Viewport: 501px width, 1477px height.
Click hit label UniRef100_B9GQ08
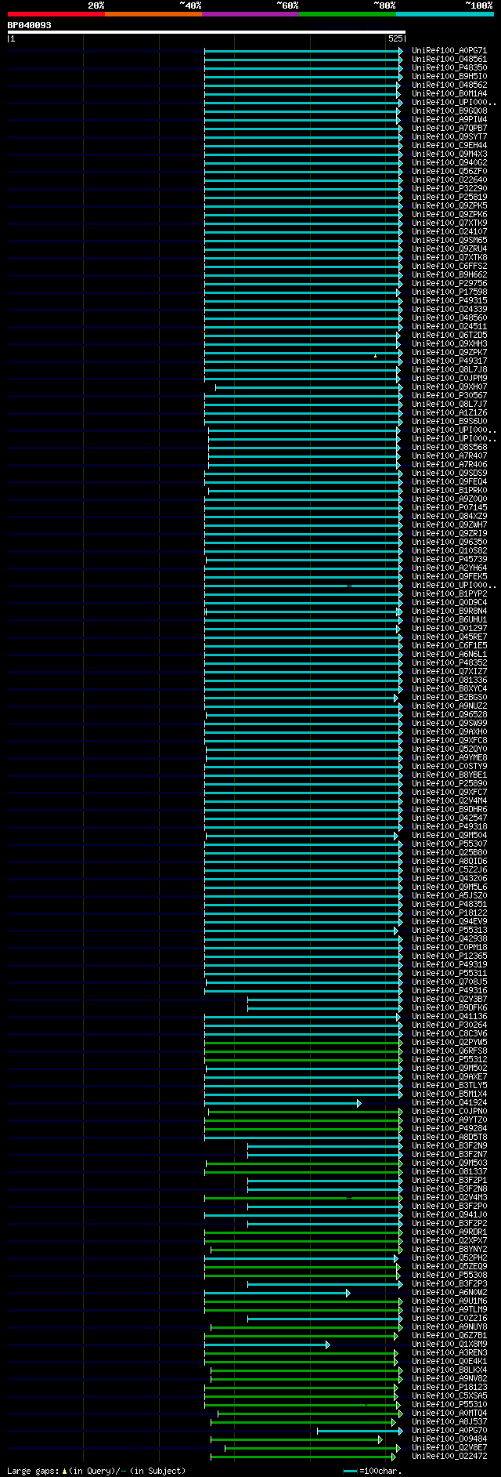coord(449,111)
